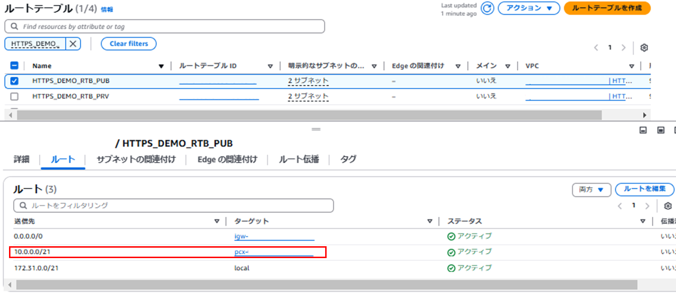Open HTTPS_DEMO_RTB_PUB route table ID link
Viewport: 676px width, 297px height.
pos(218,81)
